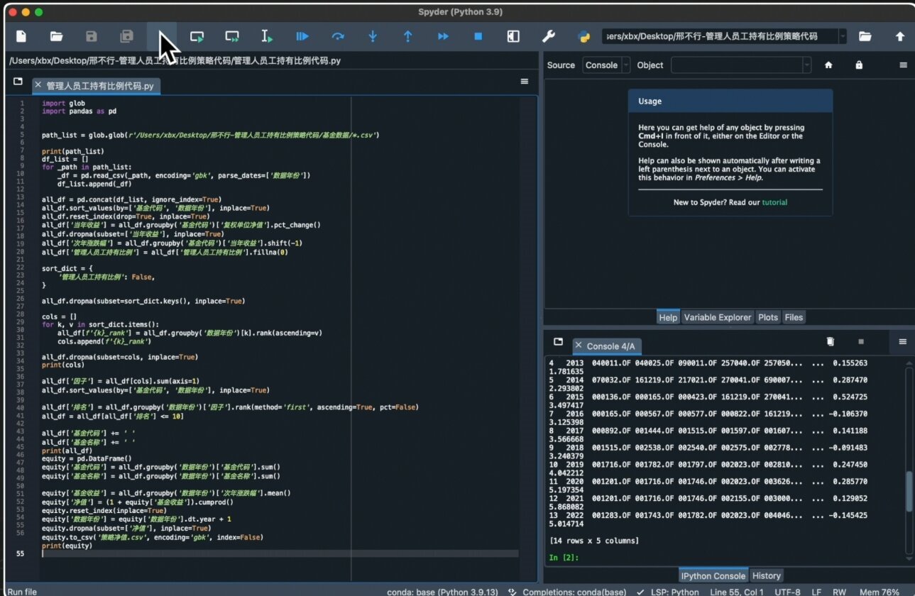Open the History tab
The image size is (915, 596).
(x=766, y=575)
